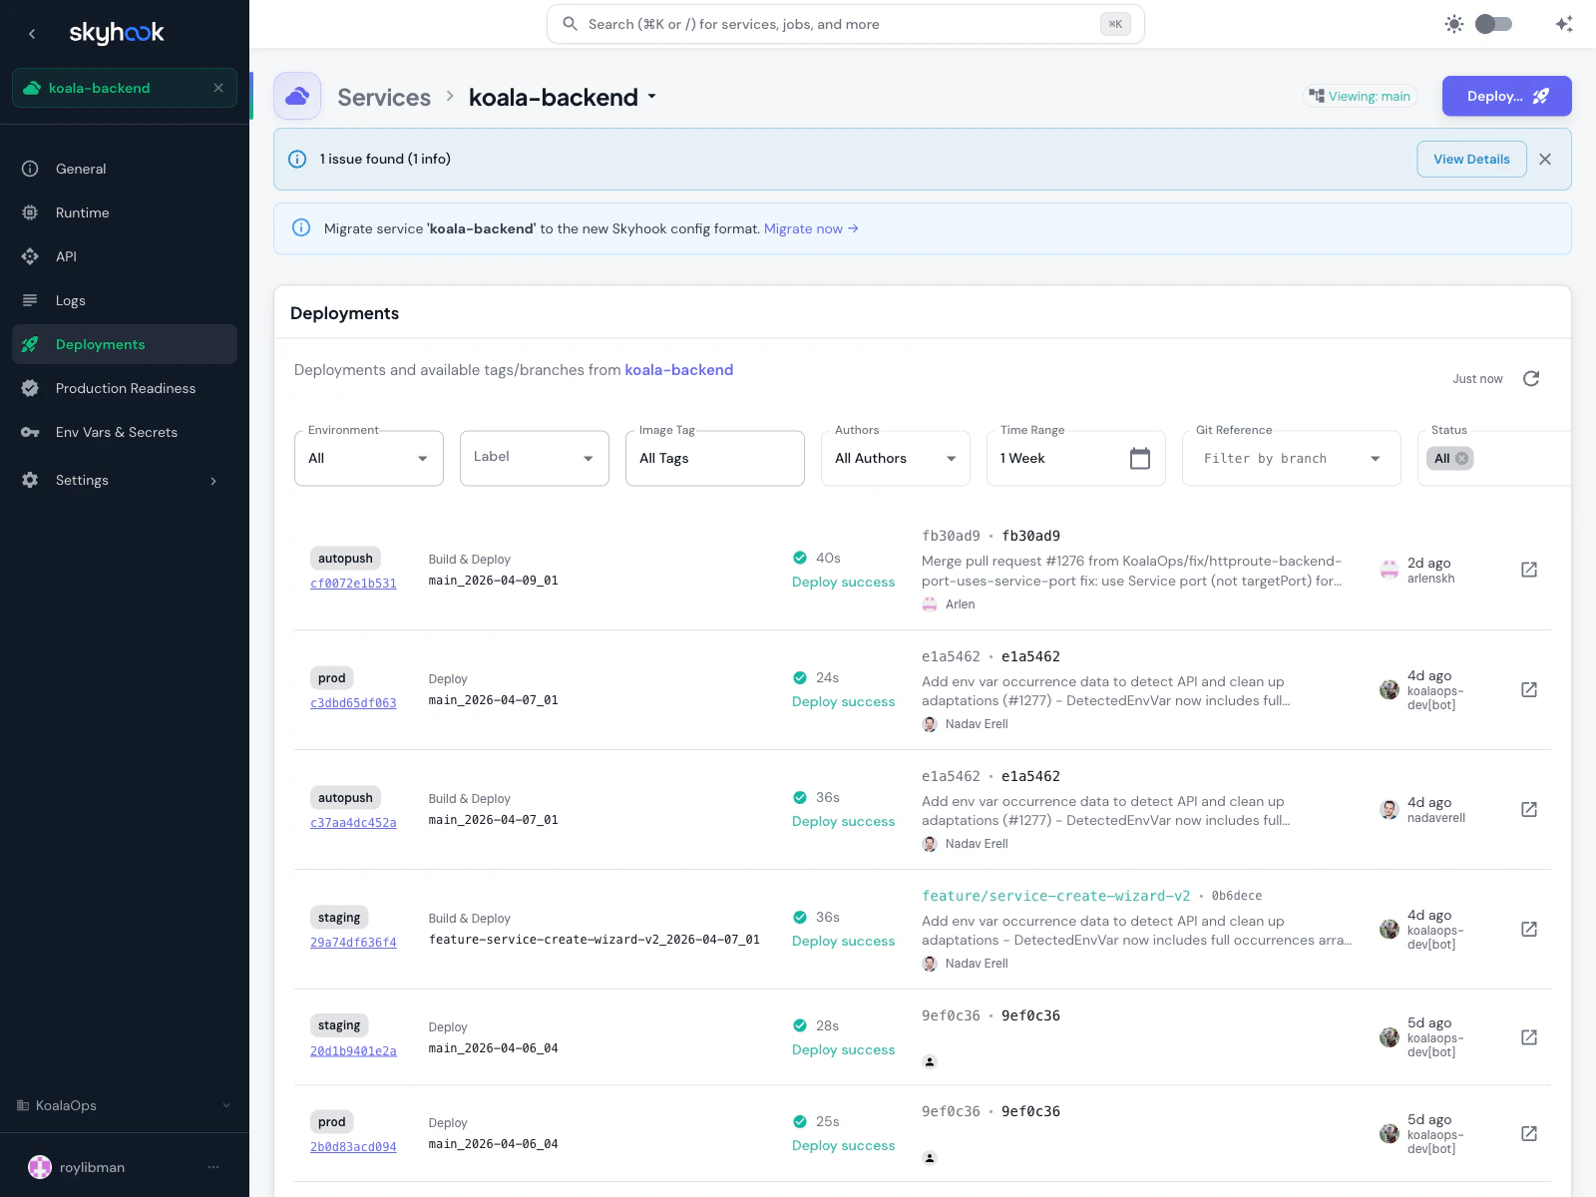Select General in the sidebar menu
Viewport: 1596px width, 1197px height.
click(x=30, y=169)
